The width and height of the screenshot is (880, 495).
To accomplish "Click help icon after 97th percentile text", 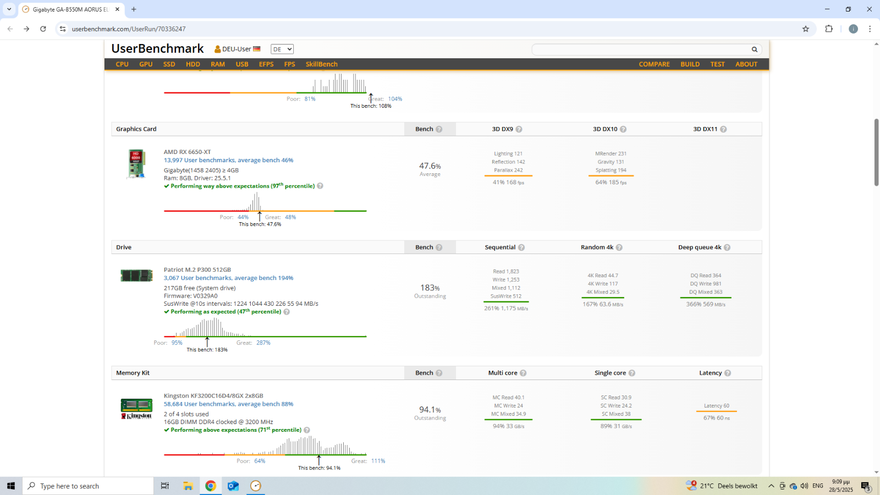I will click(320, 186).
